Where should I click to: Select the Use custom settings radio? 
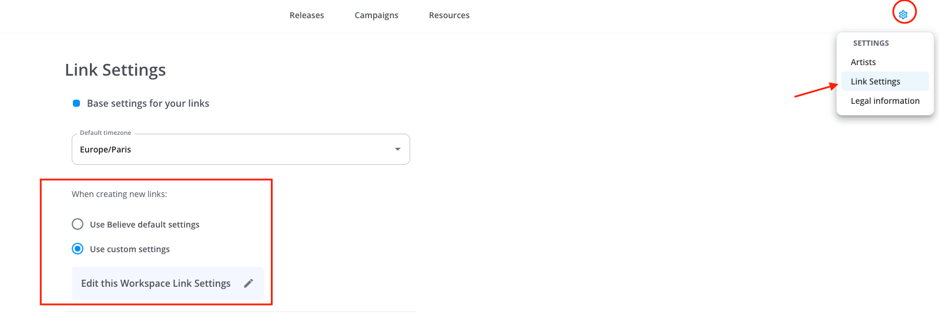click(x=78, y=249)
